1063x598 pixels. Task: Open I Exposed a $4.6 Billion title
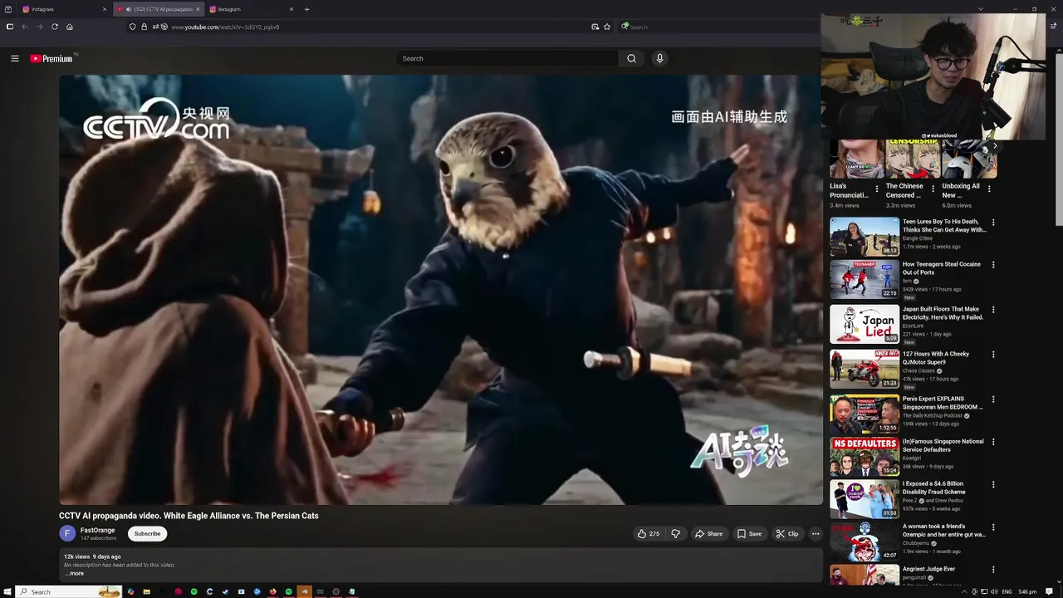[934, 488]
